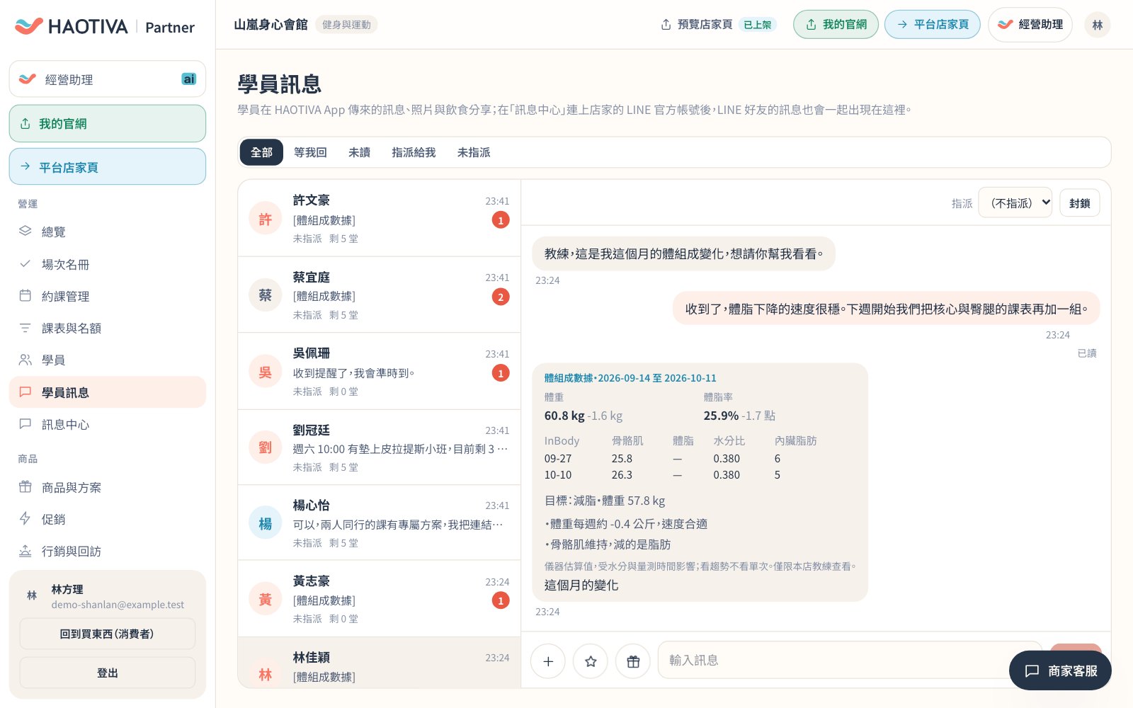
Task: Click the star icon beside the message input
Action: (591, 661)
